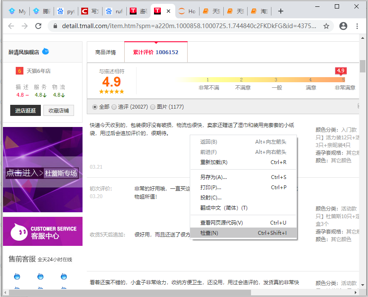Screen dimensions: 368x297
Task: Click the scrollbar down arrow
Action: click(x=362, y=285)
